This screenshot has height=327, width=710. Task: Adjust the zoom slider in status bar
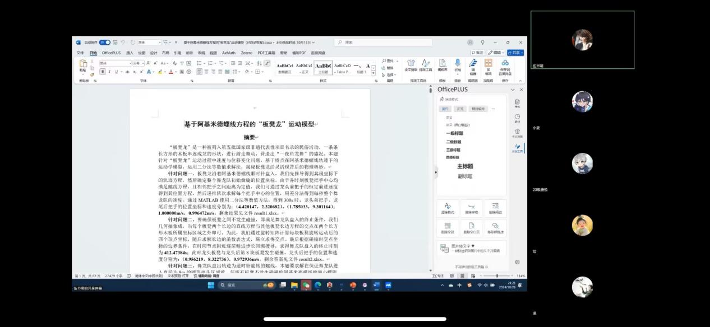(497, 276)
